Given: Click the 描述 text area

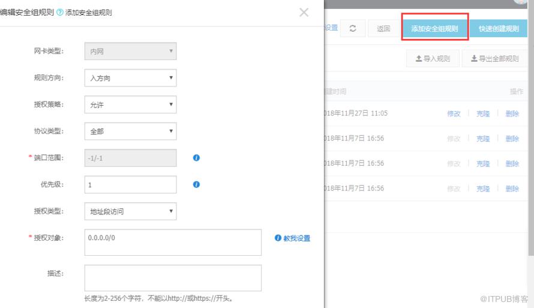Looking at the screenshot, I should coord(173,278).
